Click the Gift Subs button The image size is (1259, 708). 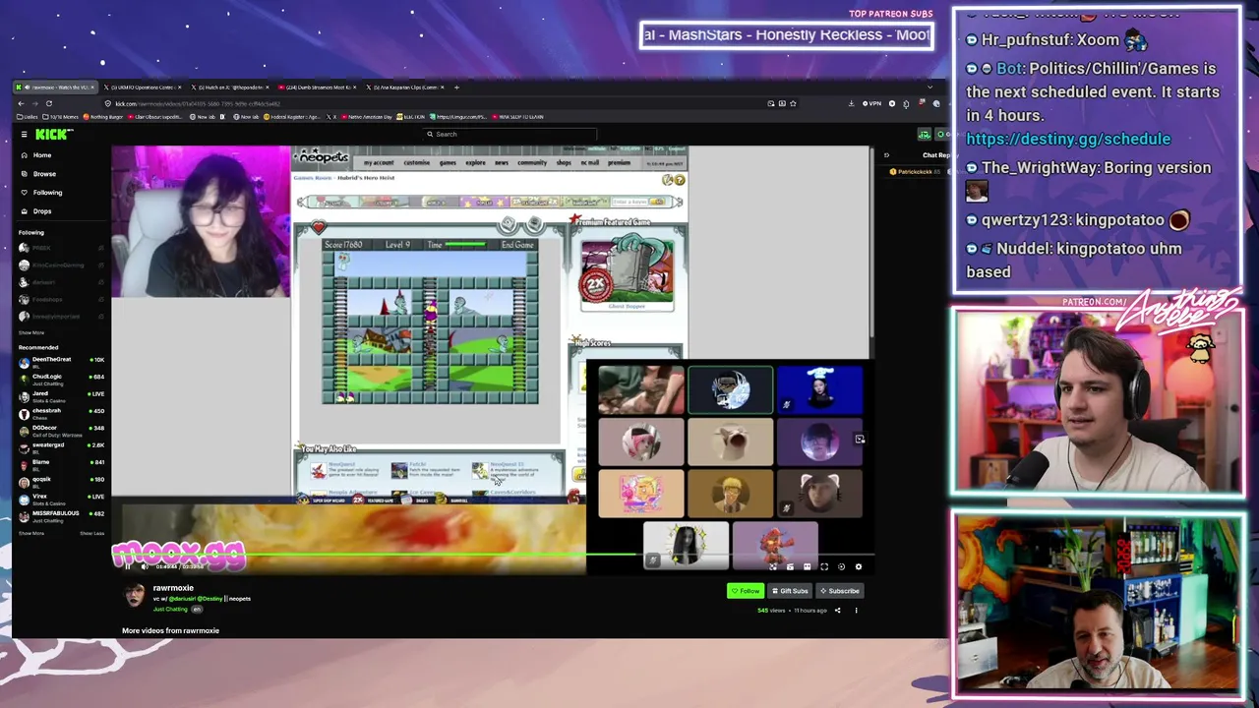[790, 591]
